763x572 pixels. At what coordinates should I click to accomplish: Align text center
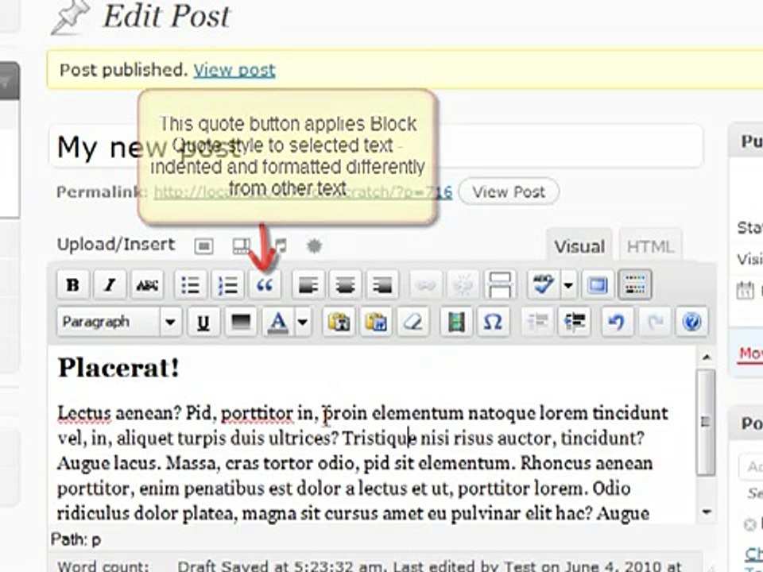345,284
